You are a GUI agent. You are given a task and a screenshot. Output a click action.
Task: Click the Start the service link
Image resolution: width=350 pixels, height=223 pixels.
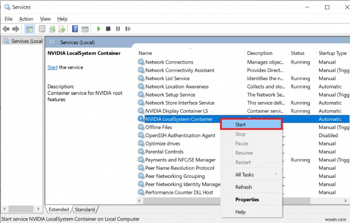coord(52,67)
